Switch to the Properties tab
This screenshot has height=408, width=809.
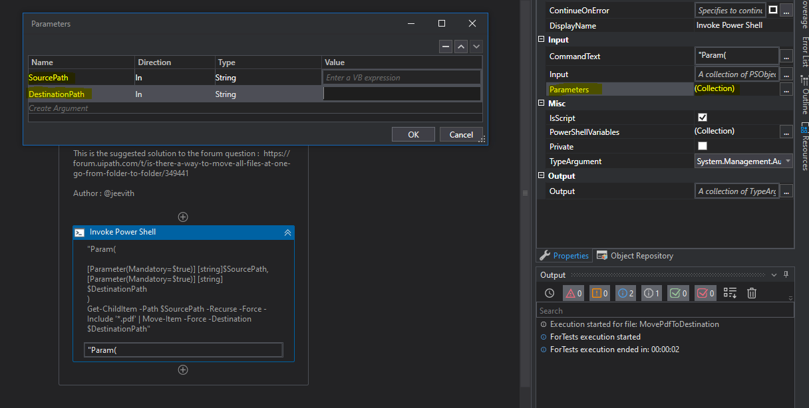564,256
